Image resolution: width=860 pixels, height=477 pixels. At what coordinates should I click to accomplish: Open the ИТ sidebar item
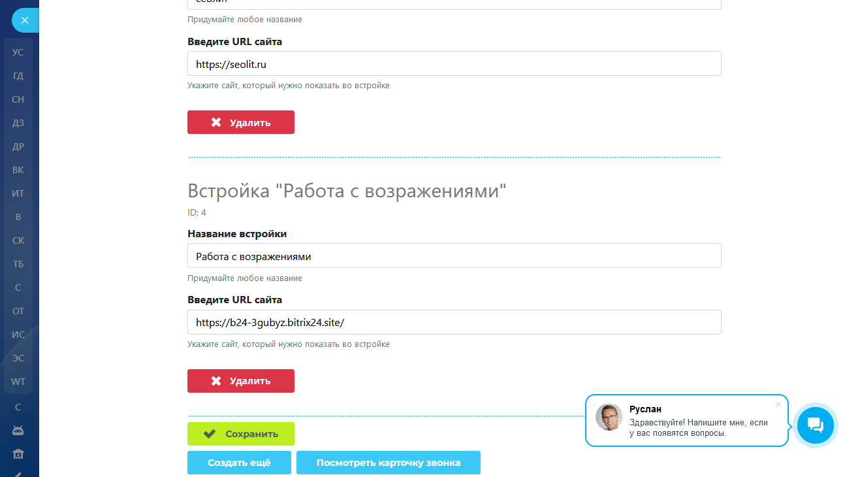pyautogui.click(x=18, y=193)
